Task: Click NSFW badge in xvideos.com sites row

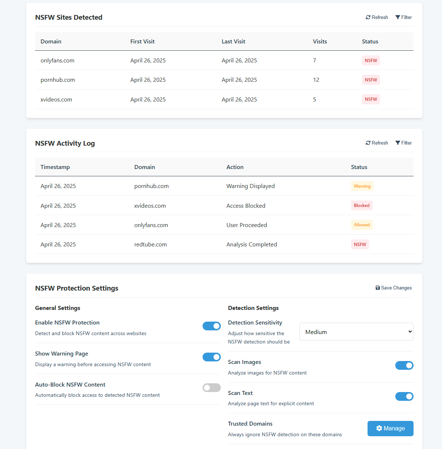Action: pos(371,99)
